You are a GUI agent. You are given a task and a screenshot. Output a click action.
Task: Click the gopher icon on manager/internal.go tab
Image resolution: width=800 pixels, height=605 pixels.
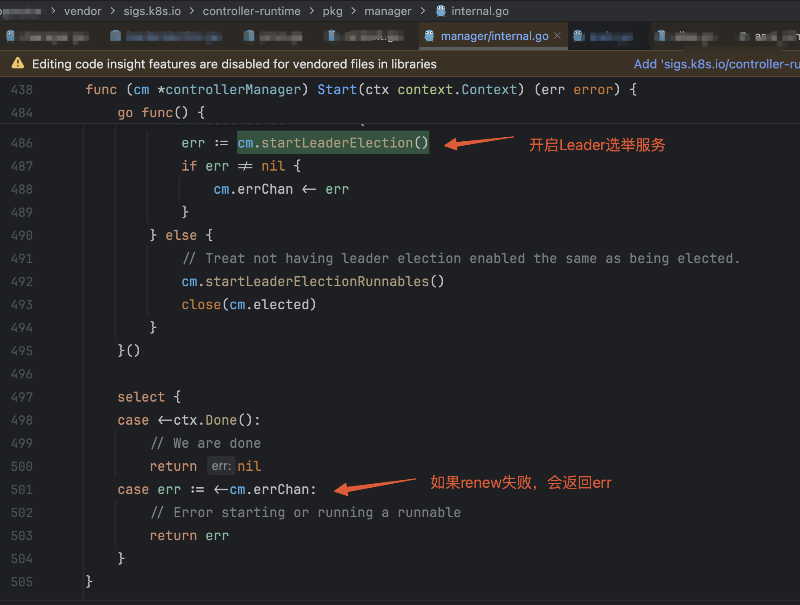coord(429,36)
